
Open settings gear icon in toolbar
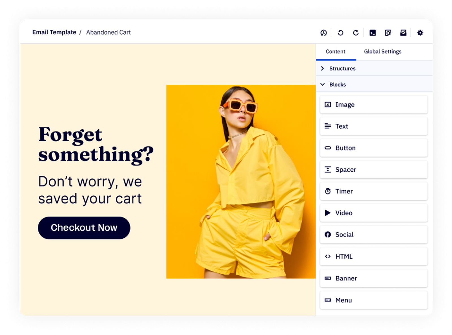pyautogui.click(x=420, y=33)
